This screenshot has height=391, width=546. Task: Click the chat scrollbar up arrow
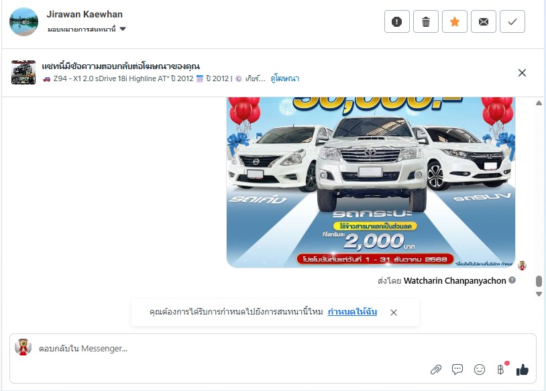coord(539,103)
